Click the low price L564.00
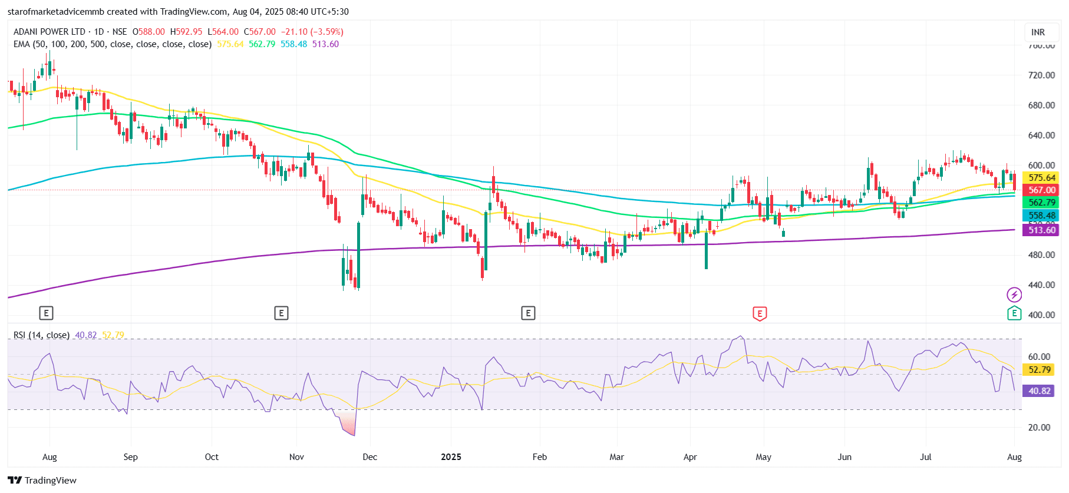Viewport: 1069px width, 493px height. point(223,32)
